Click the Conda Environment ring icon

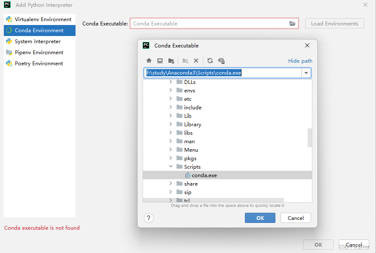tap(9, 30)
